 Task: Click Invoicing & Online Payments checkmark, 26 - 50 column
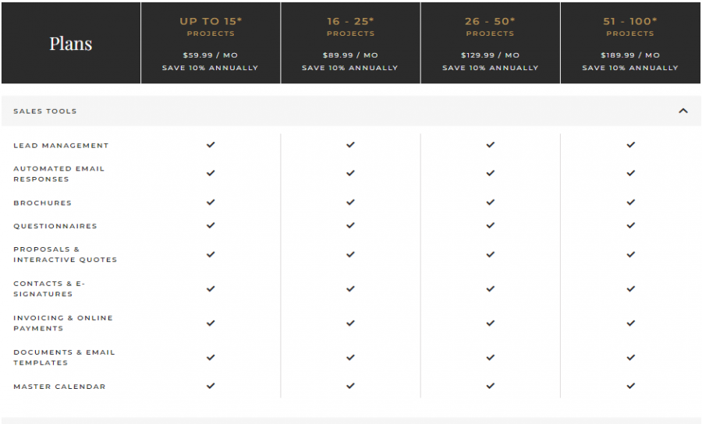(491, 323)
